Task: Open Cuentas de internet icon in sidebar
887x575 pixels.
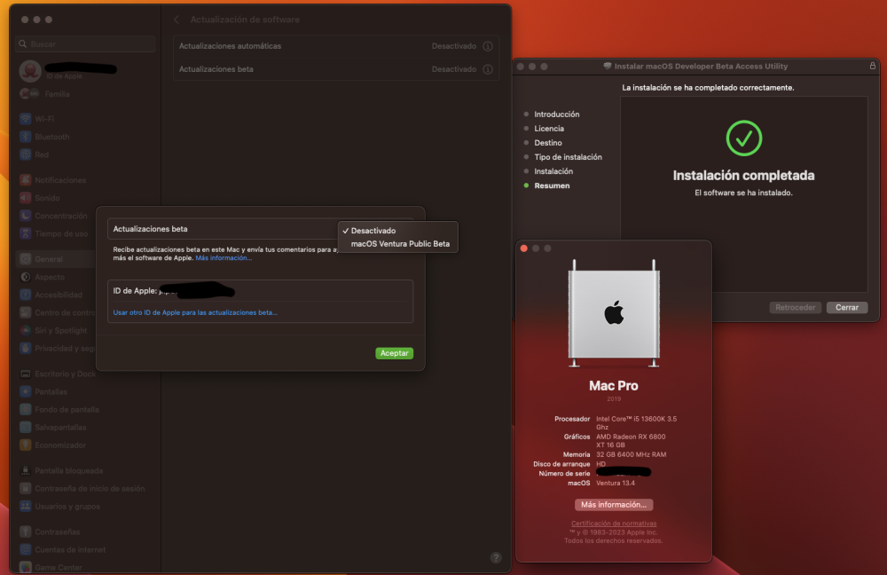Action: 26,549
